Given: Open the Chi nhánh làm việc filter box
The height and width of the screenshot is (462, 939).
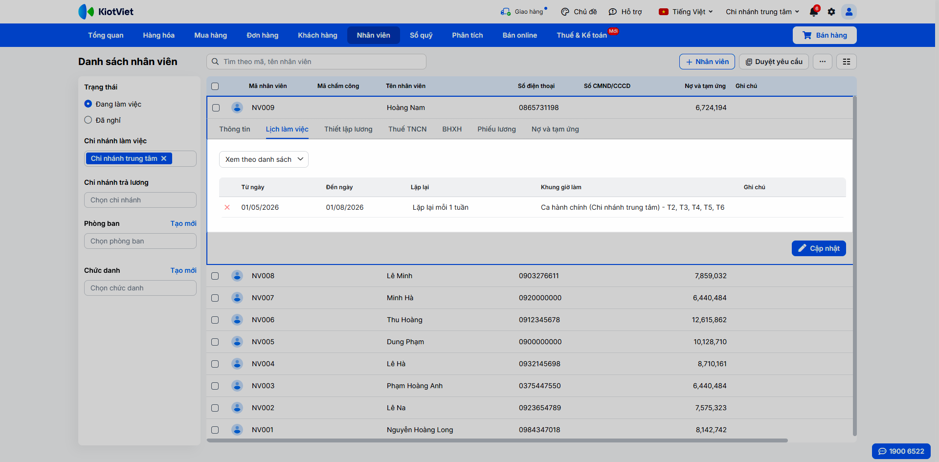Looking at the screenshot, I should pos(140,158).
